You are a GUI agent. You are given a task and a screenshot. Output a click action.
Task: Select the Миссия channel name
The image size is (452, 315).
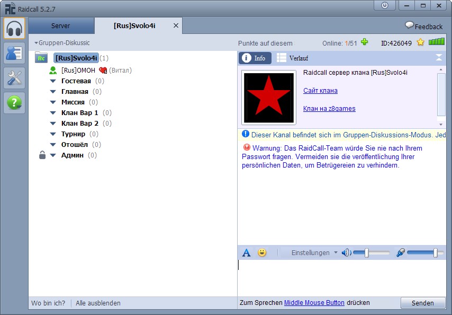point(73,102)
